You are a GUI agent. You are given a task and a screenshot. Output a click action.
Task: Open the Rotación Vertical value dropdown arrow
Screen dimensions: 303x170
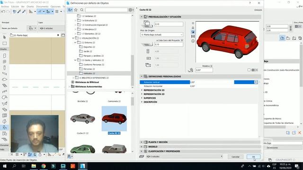pyautogui.click(x=256, y=82)
